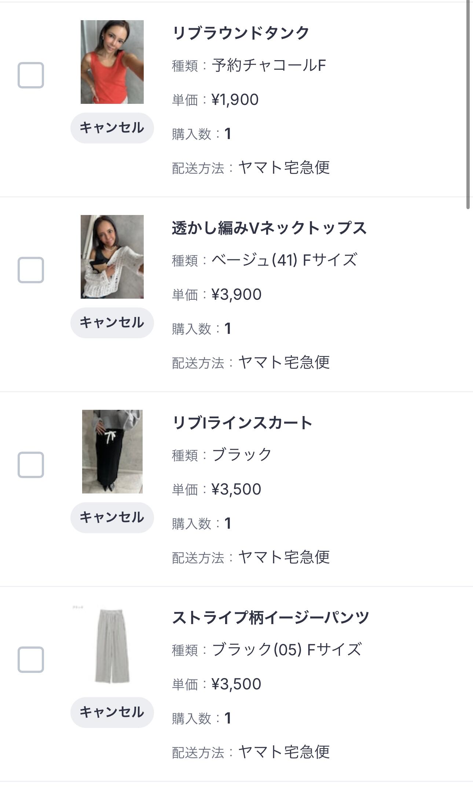View the striped gray pants image
473x787 pixels.
[x=112, y=646]
